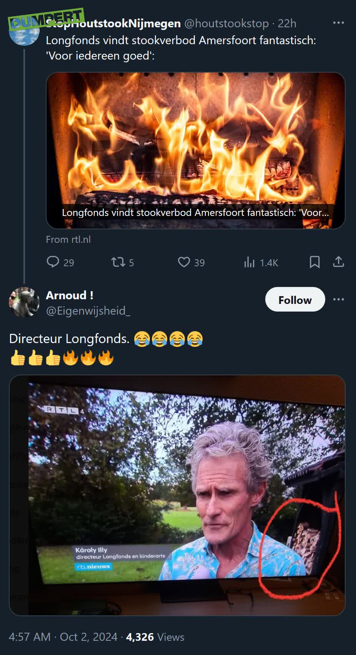This screenshot has height=655, width=356.
Task: Open the Dumpert logo watermark
Action: [x=46, y=19]
